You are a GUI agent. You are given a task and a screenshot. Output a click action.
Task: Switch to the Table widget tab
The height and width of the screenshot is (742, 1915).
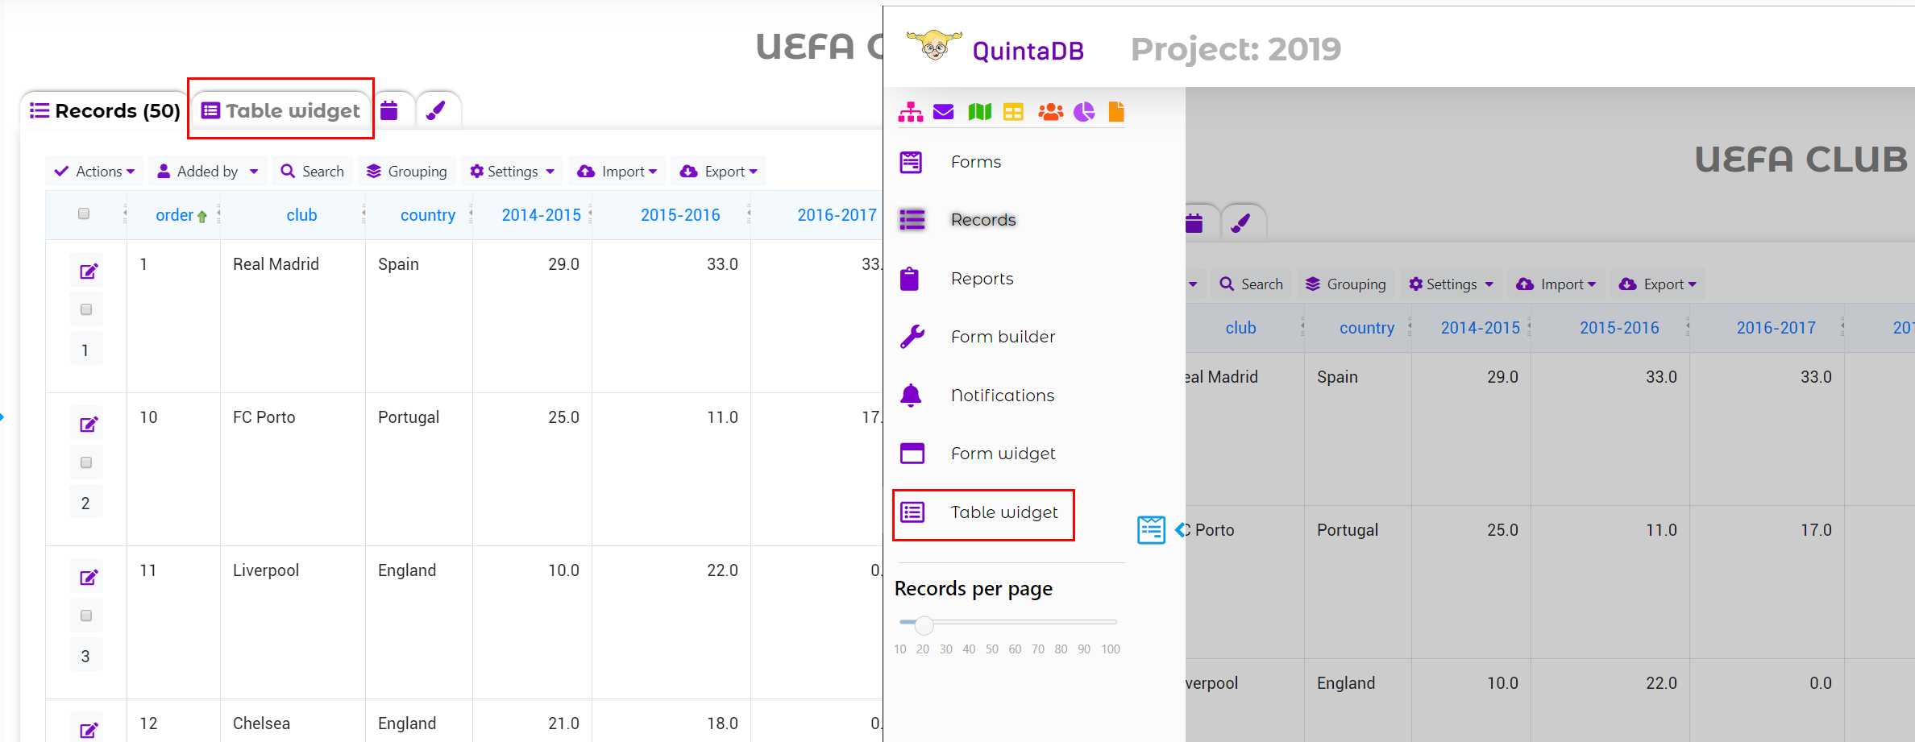tap(280, 111)
